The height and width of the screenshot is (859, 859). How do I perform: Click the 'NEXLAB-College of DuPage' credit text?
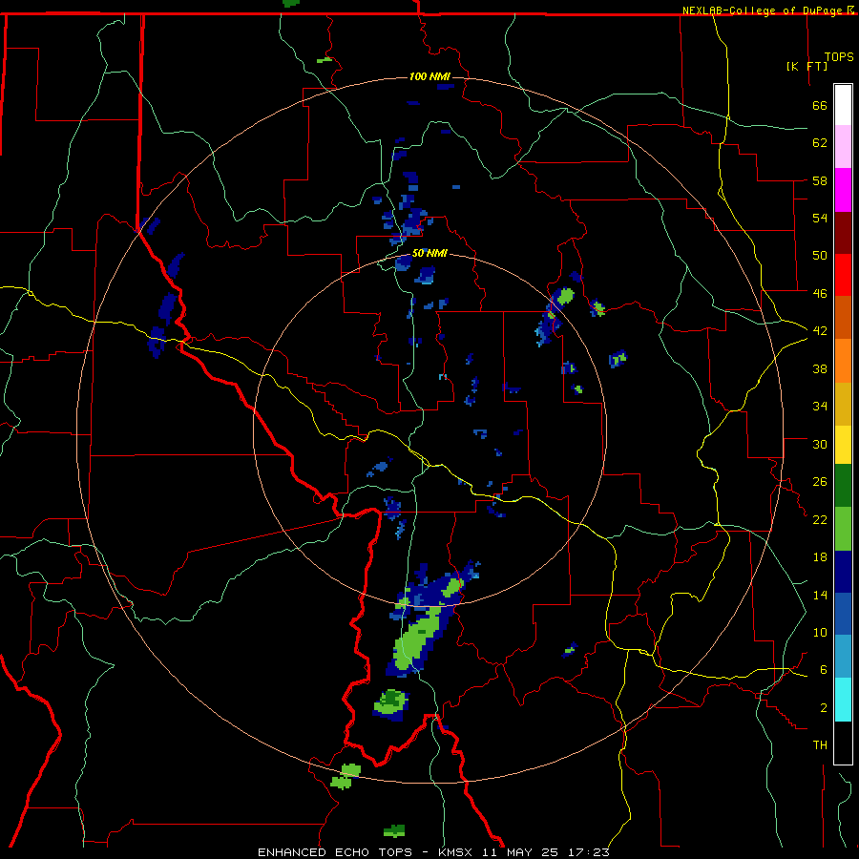[761, 10]
